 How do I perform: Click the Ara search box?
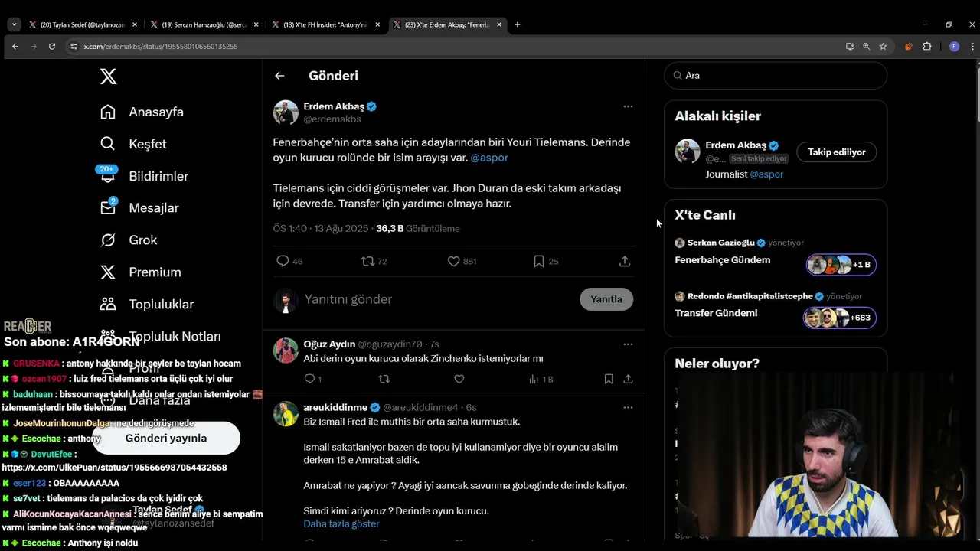click(776, 75)
